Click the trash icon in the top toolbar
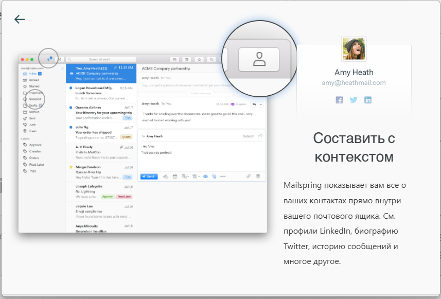The image size is (441, 299). tap(187, 60)
